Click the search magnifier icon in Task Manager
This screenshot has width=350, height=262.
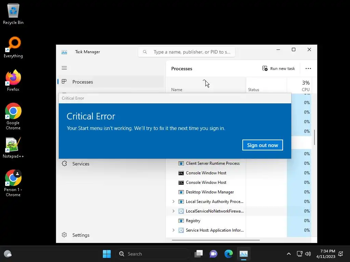click(145, 52)
